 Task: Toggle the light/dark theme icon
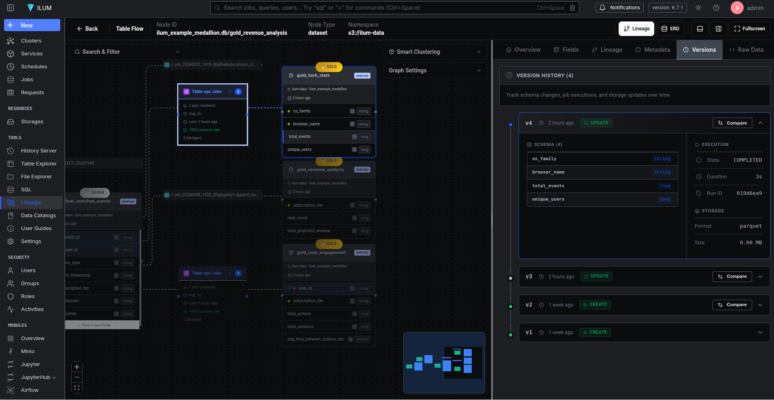[698, 8]
